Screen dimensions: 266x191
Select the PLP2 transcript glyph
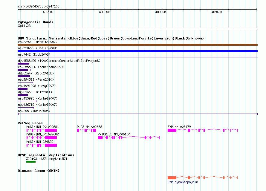coord(86,130)
